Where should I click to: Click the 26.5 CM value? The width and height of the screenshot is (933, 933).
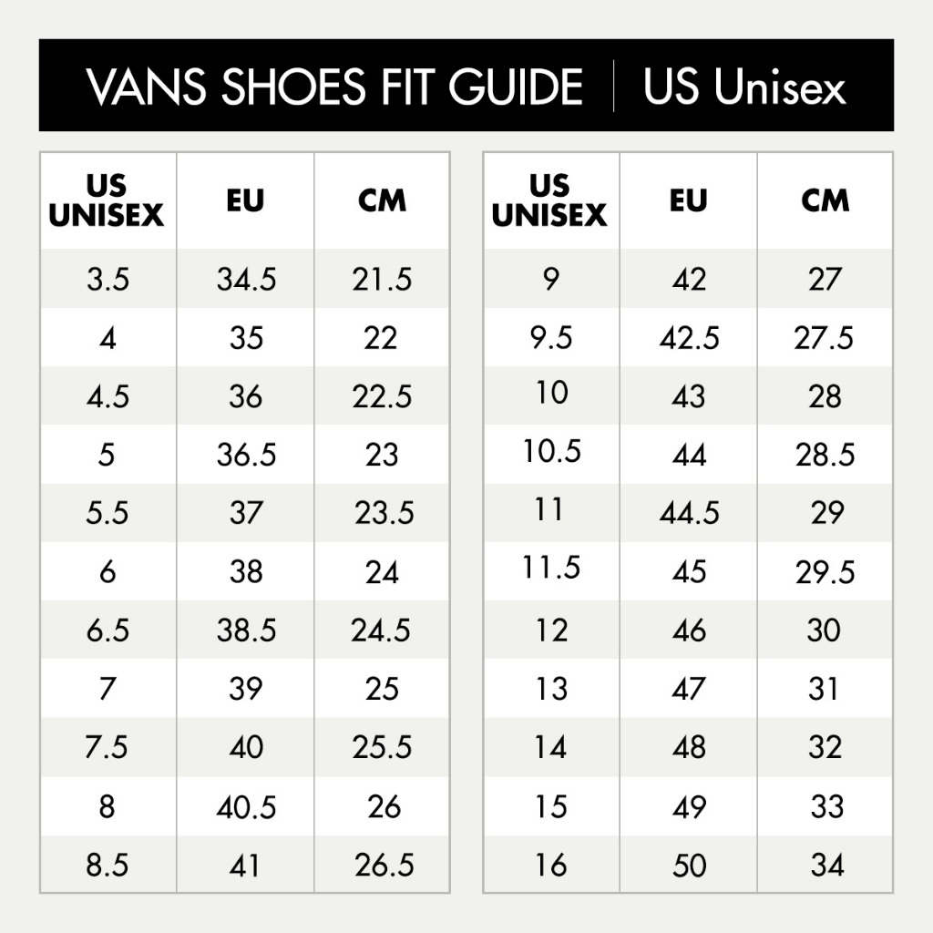[384, 866]
